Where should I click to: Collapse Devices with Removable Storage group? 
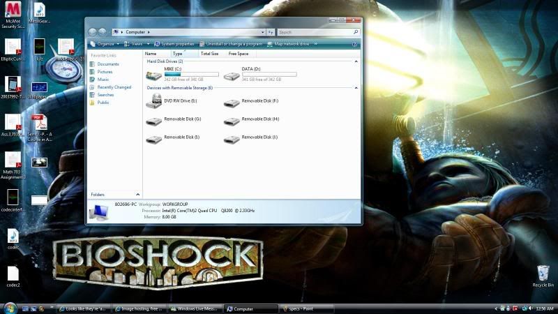pos(356,88)
